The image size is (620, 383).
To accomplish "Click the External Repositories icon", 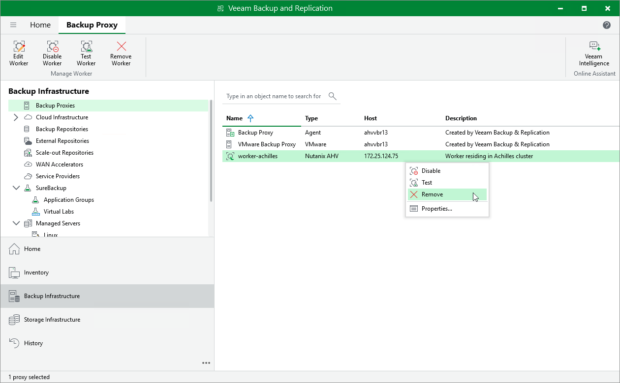I will (28, 141).
